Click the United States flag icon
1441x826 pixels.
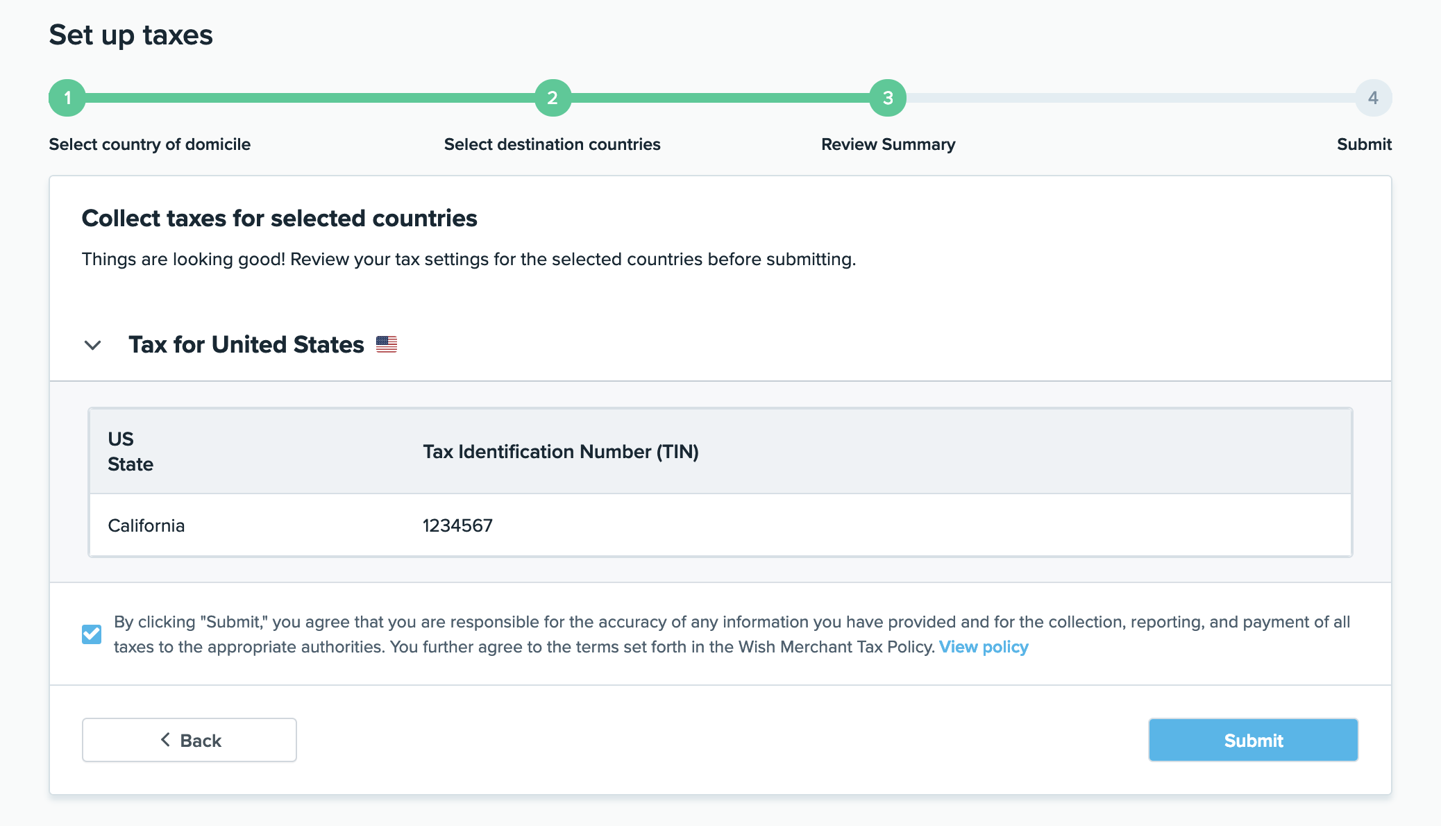pyautogui.click(x=387, y=344)
